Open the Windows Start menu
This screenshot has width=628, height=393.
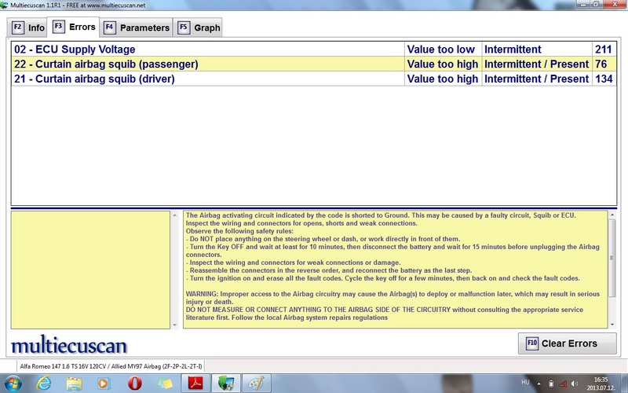click(x=11, y=383)
